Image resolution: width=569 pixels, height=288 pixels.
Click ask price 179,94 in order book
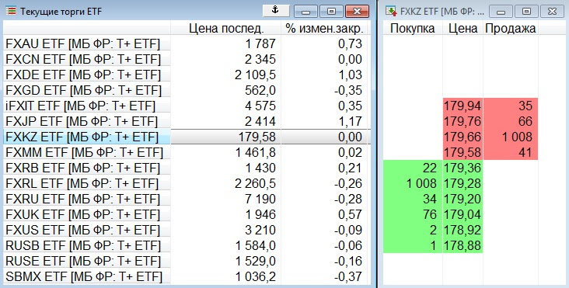click(463, 106)
